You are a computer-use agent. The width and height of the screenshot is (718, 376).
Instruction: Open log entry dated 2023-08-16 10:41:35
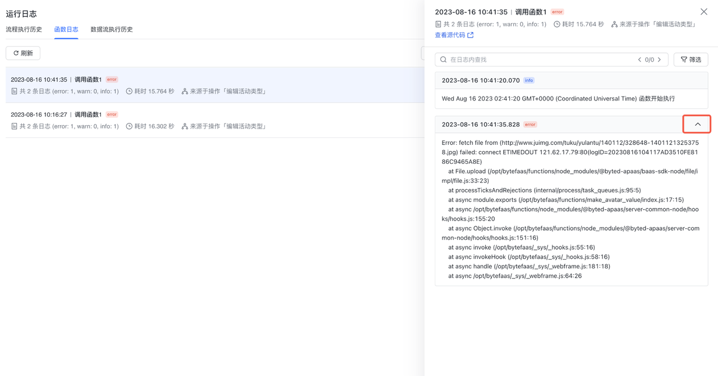[x=215, y=85]
